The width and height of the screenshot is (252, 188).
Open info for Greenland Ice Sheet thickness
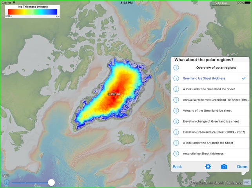[176, 78]
